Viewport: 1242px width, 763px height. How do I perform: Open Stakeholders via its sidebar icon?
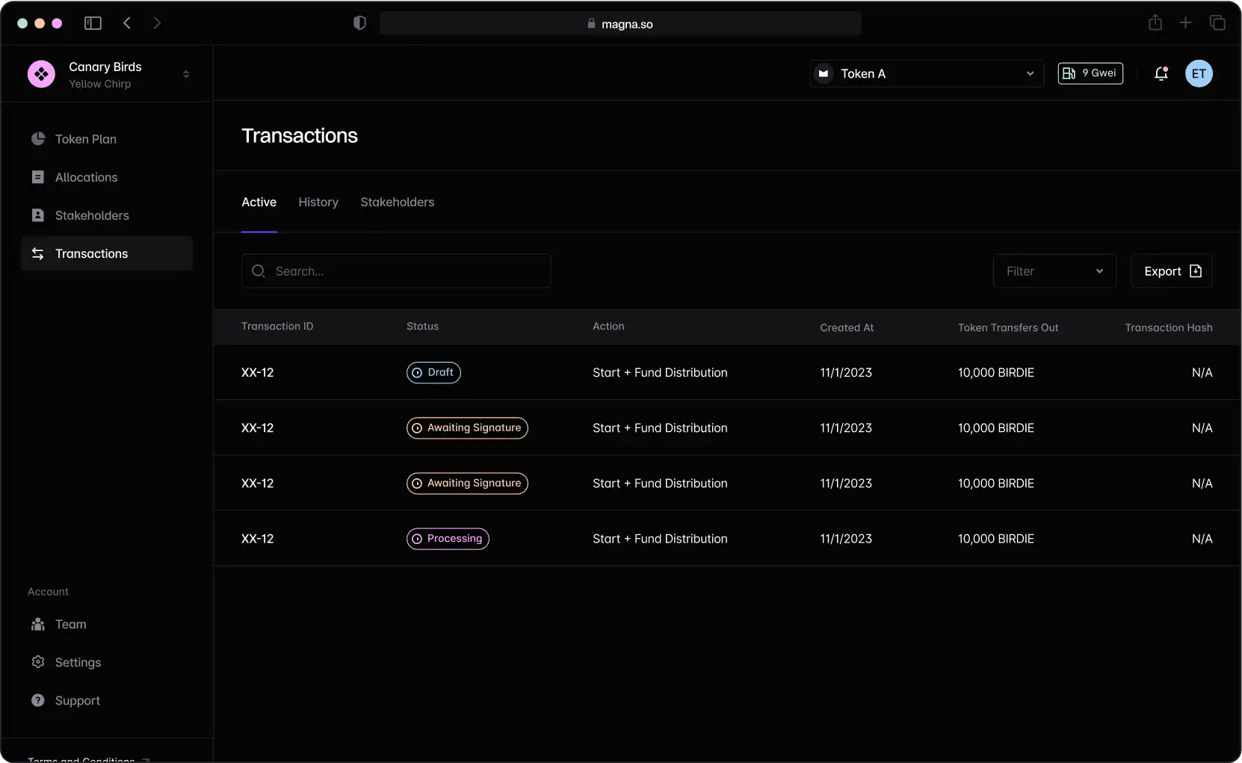[x=38, y=215]
